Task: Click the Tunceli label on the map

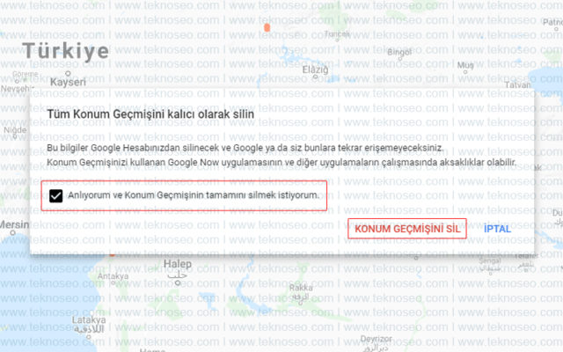Action: (337, 33)
